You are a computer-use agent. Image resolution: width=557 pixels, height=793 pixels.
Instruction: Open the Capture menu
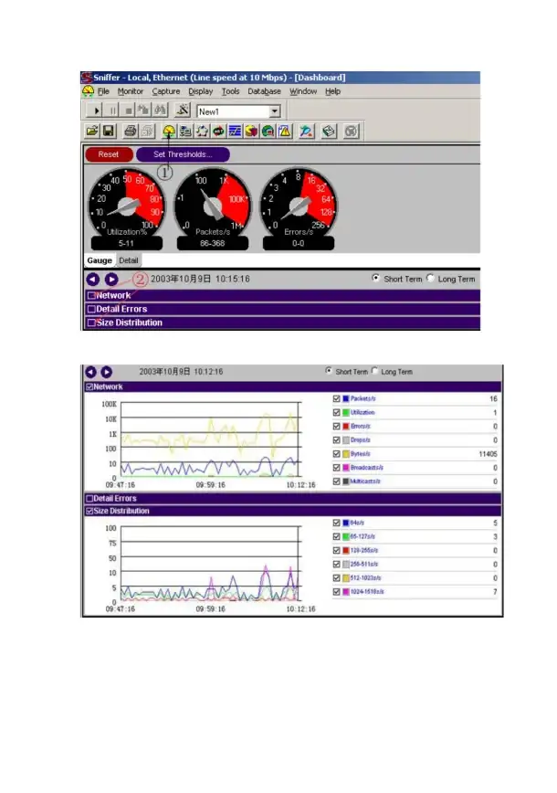point(166,91)
